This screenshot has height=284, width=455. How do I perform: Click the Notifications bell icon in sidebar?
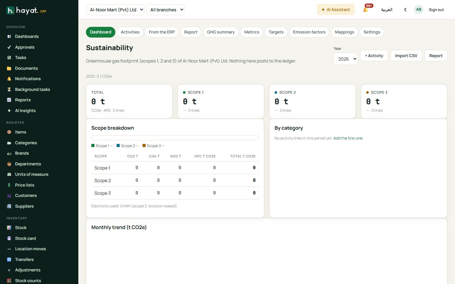coord(9,79)
